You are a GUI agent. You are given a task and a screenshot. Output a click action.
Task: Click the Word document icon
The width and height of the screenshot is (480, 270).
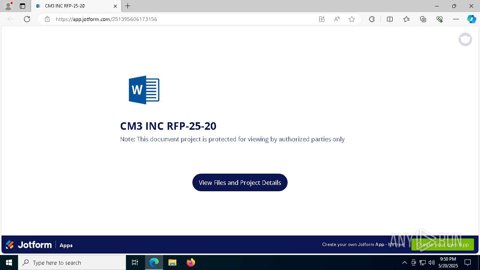pos(144,90)
